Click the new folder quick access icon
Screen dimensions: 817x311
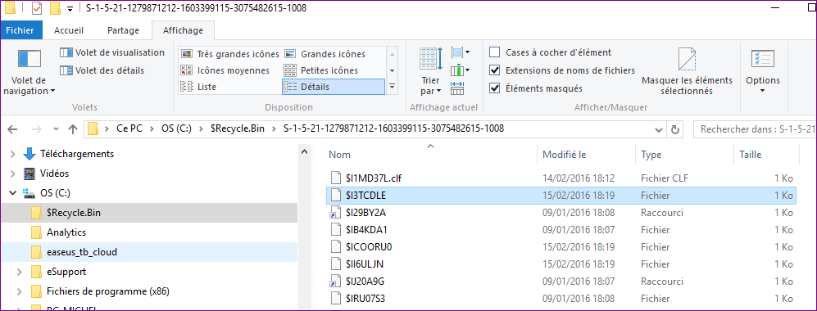click(x=55, y=8)
